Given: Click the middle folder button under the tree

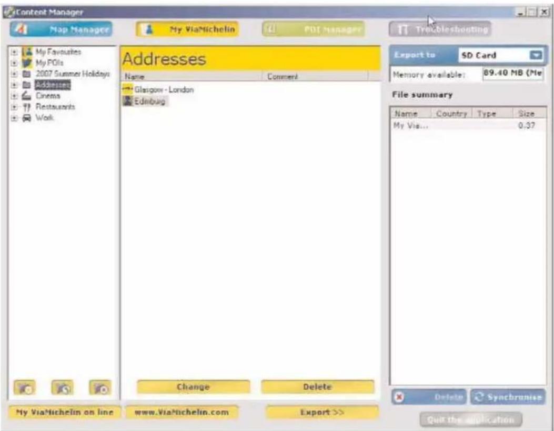Looking at the screenshot, I should (x=62, y=387).
